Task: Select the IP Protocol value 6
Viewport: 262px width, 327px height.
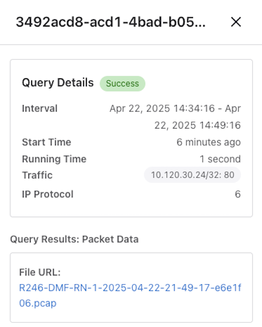Action: [x=238, y=194]
